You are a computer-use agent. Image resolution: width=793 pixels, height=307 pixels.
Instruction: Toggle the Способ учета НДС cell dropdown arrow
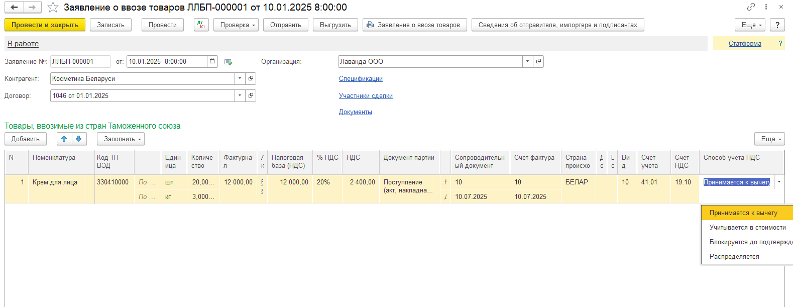click(779, 182)
